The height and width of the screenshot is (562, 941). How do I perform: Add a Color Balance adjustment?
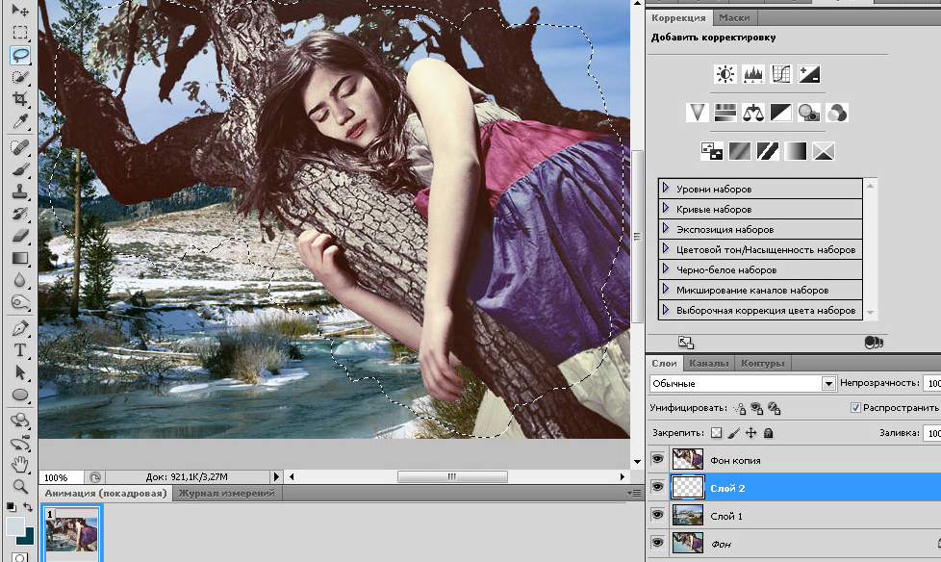(752, 113)
